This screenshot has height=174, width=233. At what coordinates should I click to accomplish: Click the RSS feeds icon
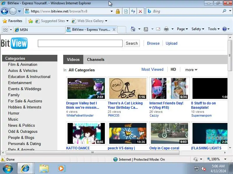pos(146,29)
